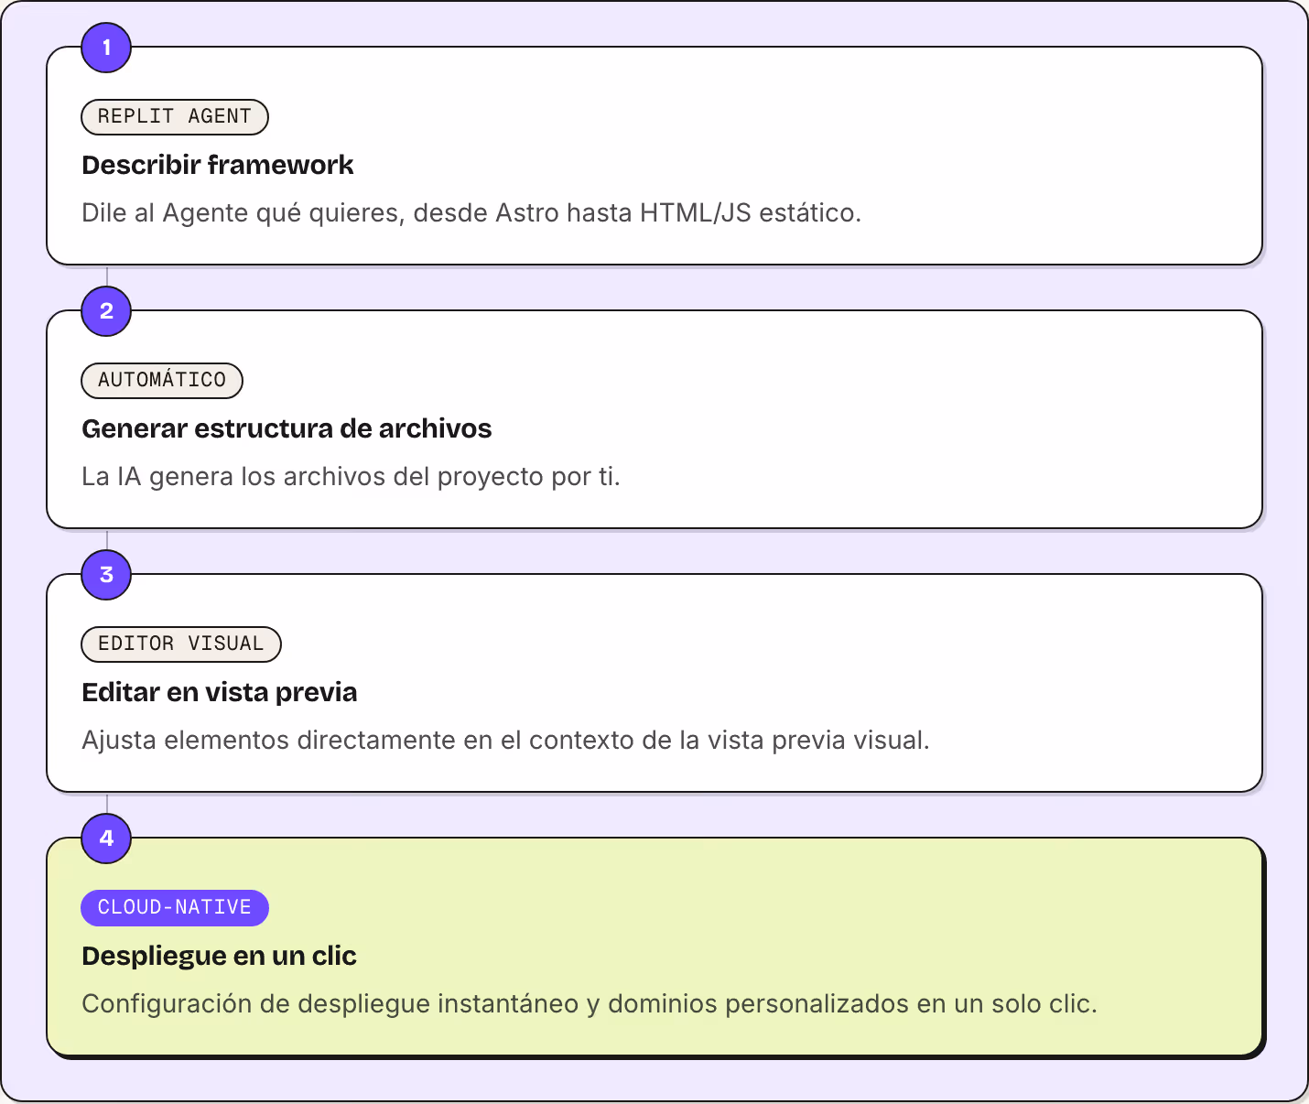Click the 'Despliegue en un clic' heading
The height and width of the screenshot is (1104, 1309).
coord(220,957)
